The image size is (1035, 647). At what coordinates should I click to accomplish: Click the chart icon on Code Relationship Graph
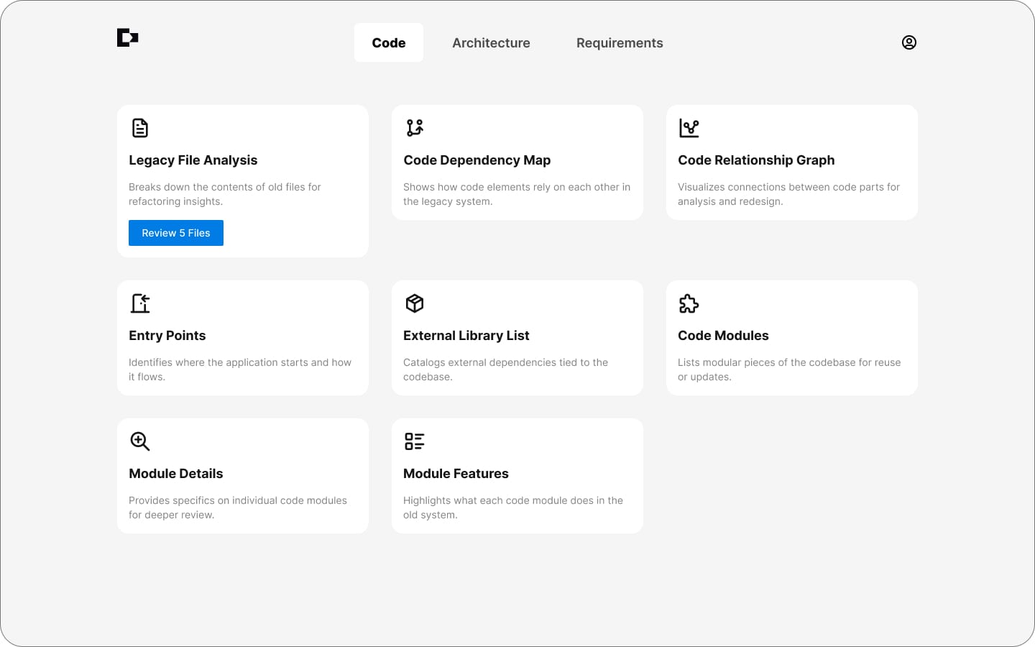[689, 128]
